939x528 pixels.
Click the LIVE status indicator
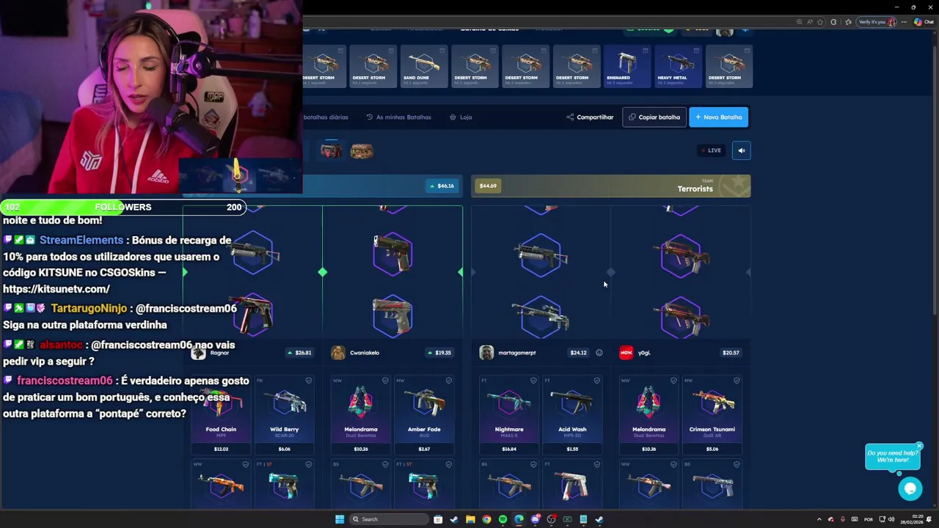point(710,150)
